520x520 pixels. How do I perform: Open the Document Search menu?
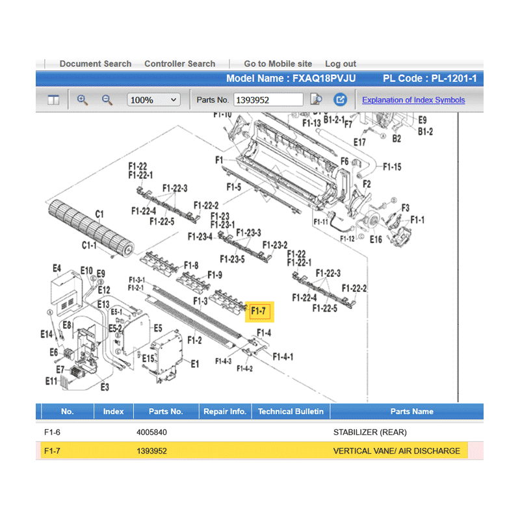click(x=96, y=64)
